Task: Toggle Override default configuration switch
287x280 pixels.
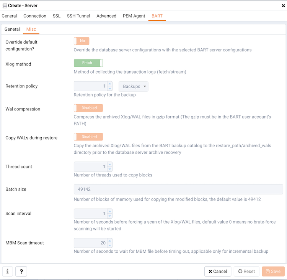Action: (x=82, y=41)
